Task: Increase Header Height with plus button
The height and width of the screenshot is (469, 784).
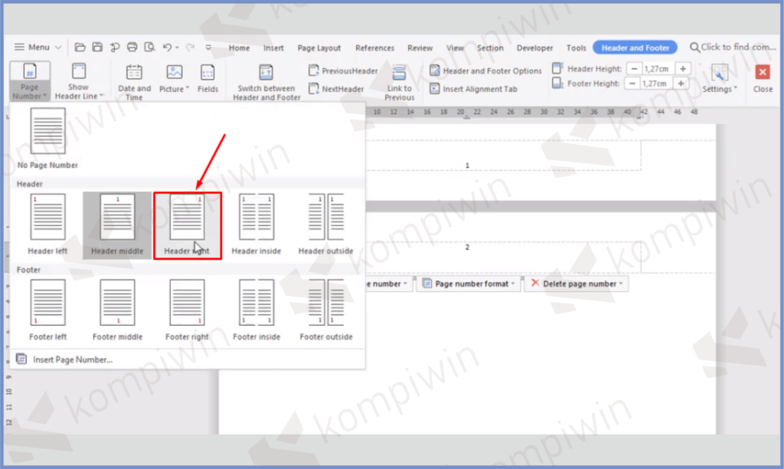Action: tap(683, 69)
